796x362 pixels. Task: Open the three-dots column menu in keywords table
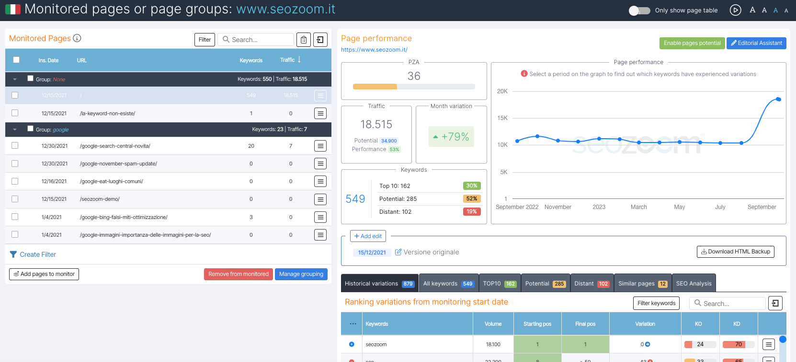pos(353,324)
